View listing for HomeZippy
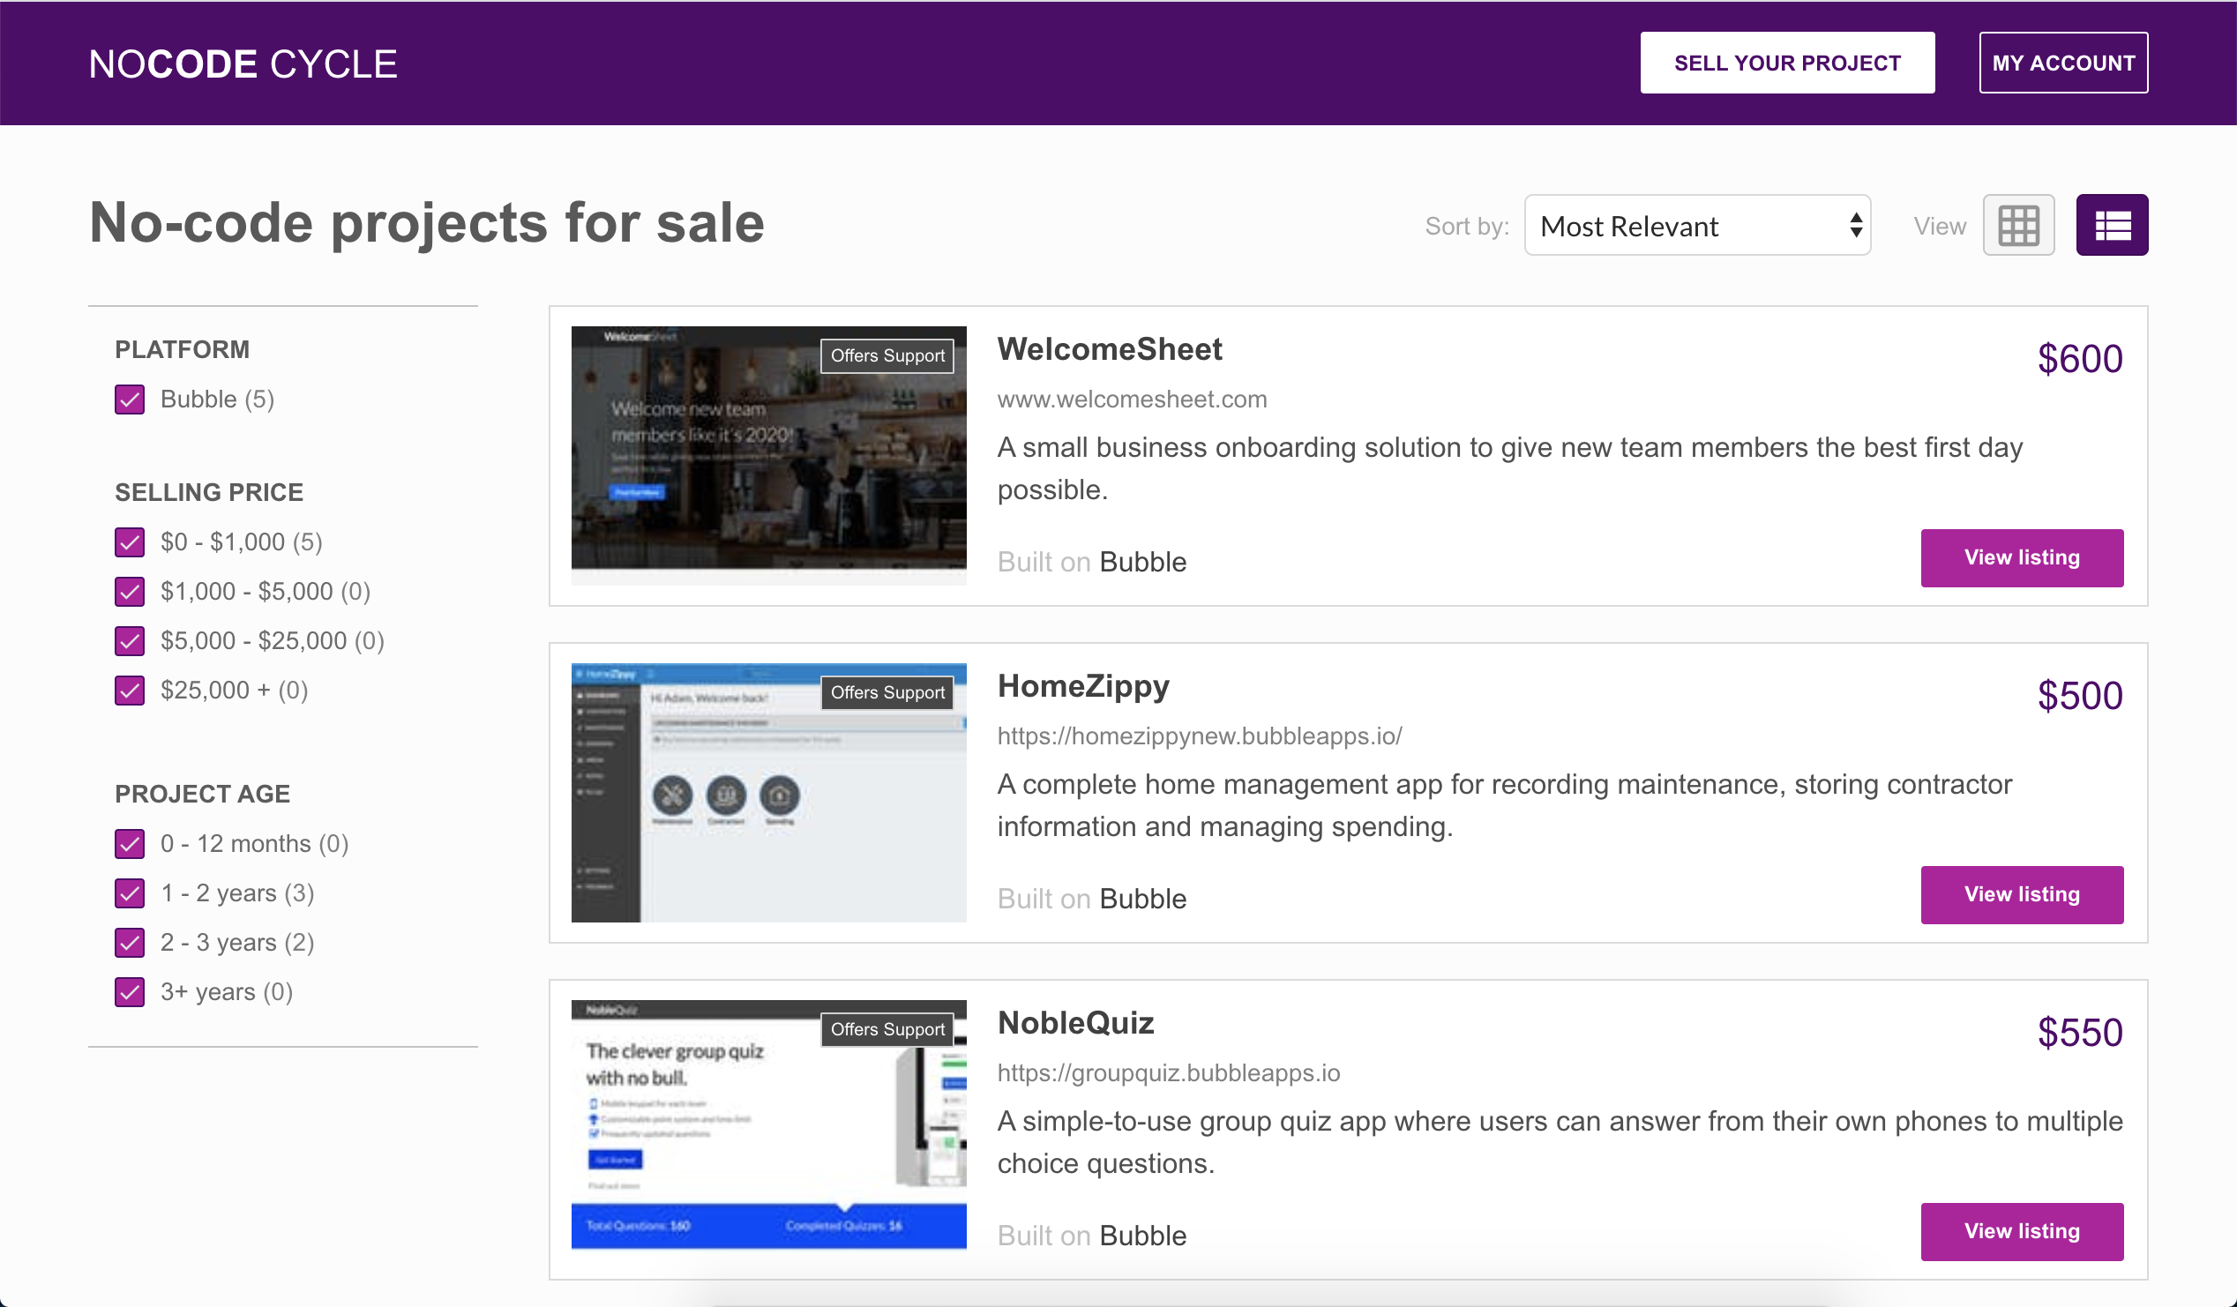Viewport: 2237px width, 1307px height. 2022,894
